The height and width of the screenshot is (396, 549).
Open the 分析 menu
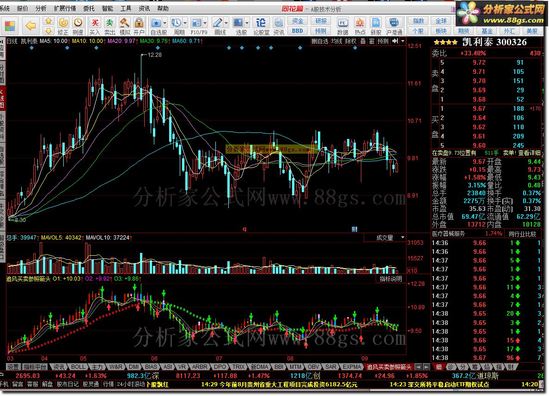pyautogui.click(x=41, y=8)
